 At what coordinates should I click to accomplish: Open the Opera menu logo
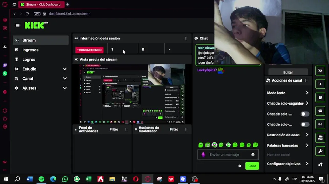pyautogui.click(x=5, y=4)
